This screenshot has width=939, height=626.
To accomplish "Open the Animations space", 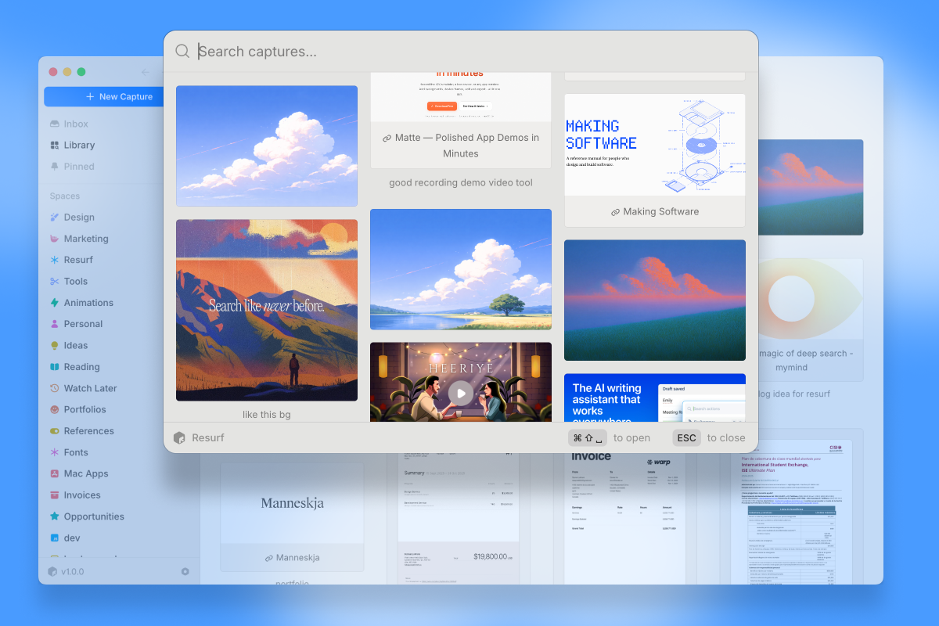I will click(88, 302).
